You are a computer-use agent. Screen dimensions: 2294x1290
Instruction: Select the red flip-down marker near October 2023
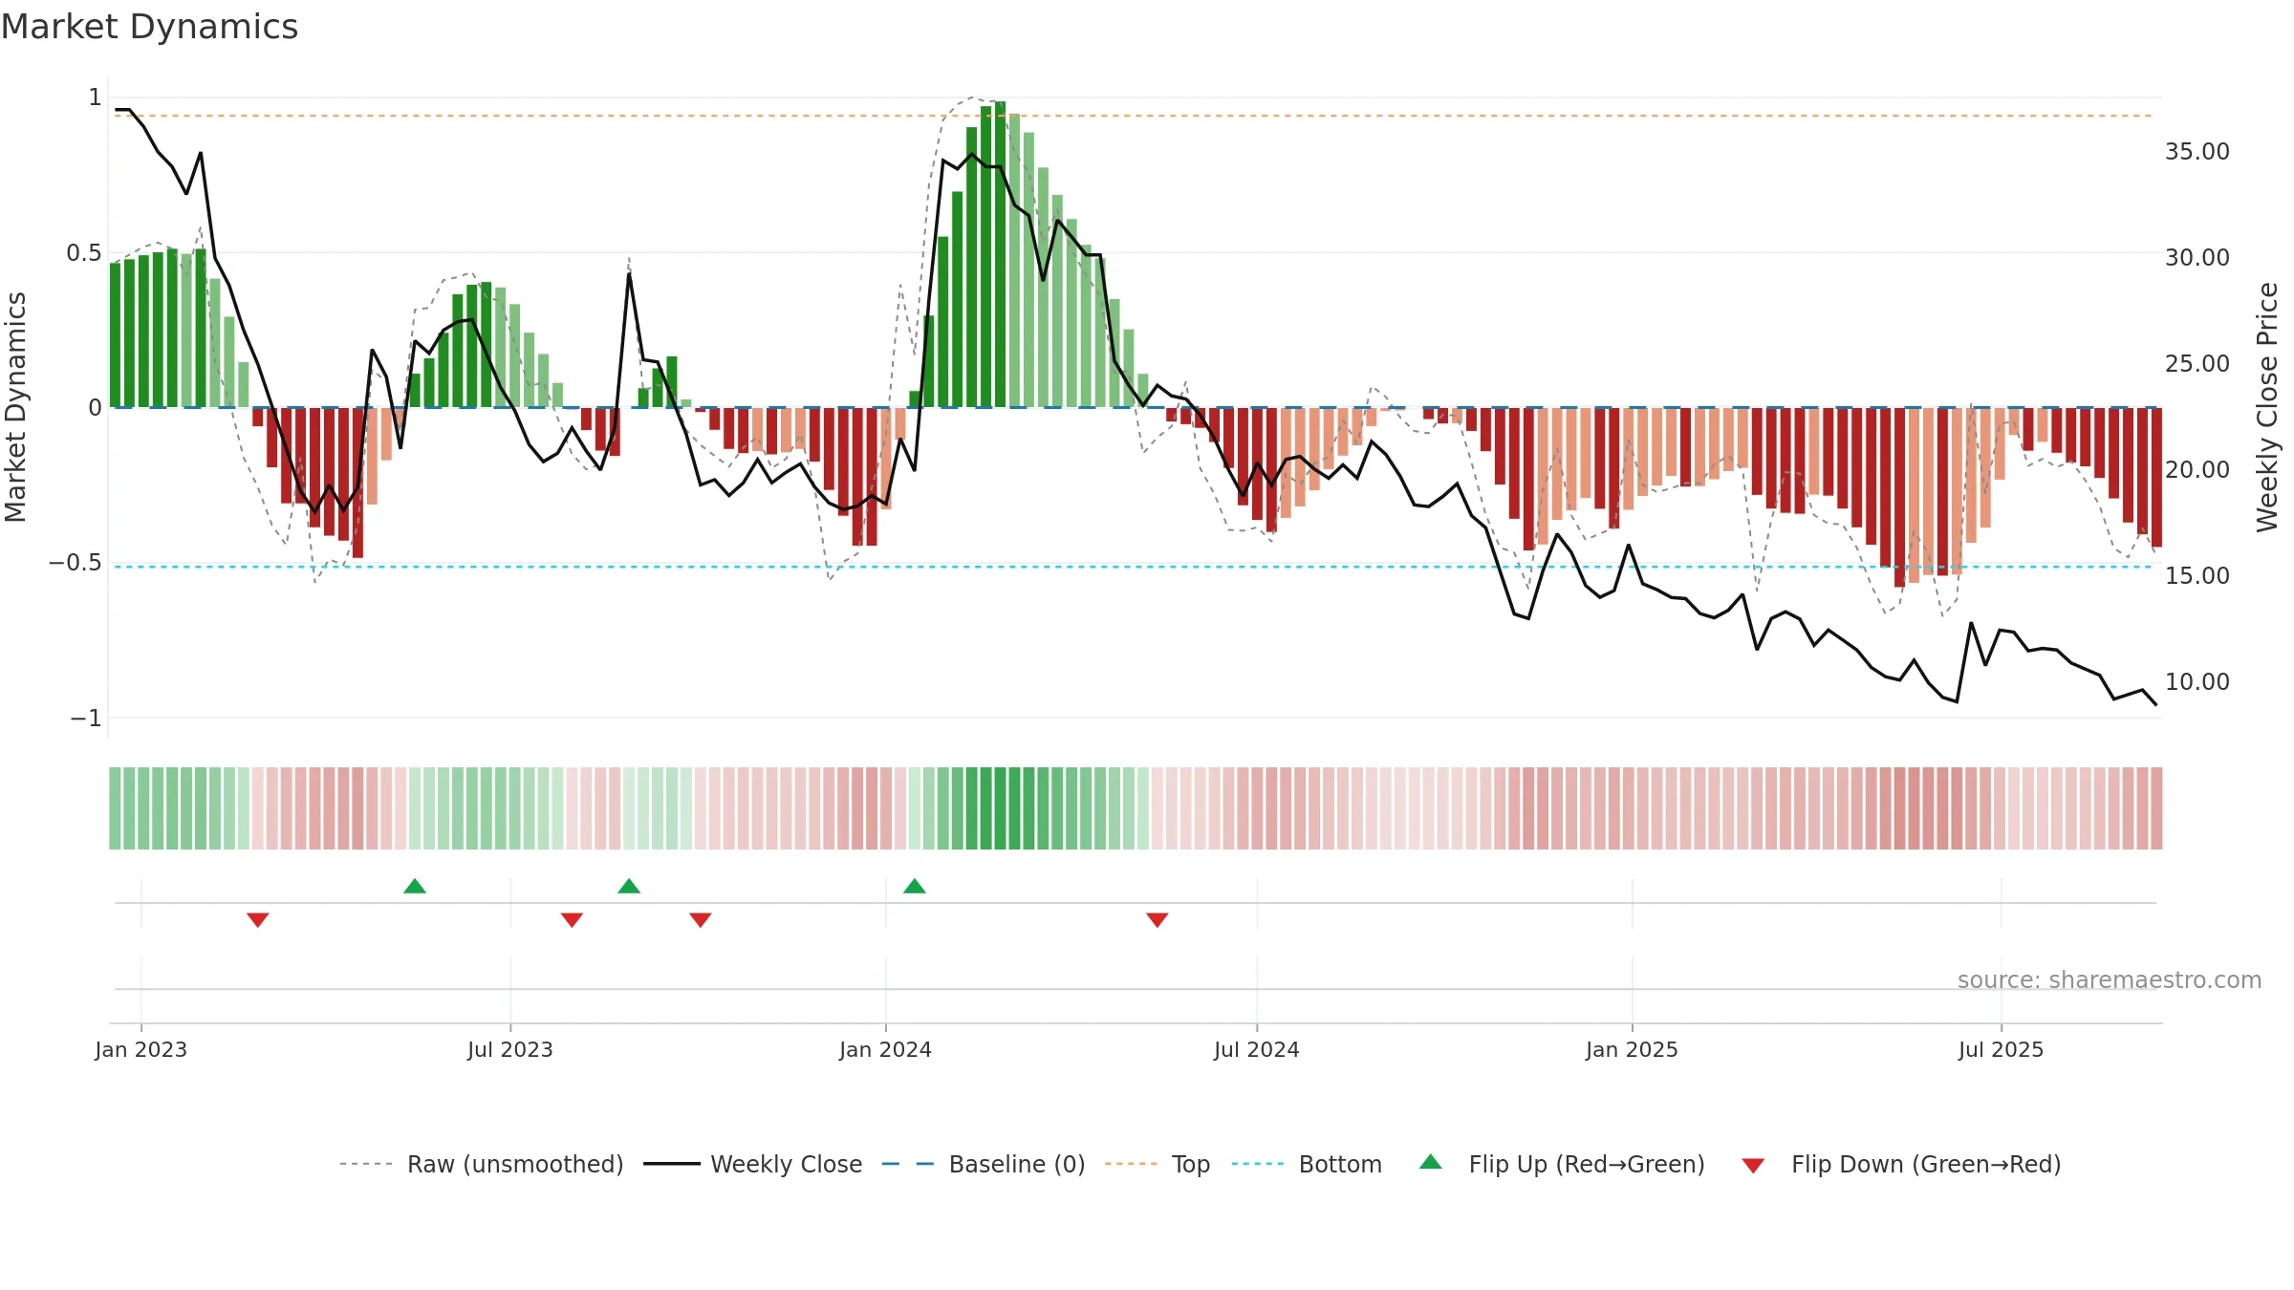point(701,919)
